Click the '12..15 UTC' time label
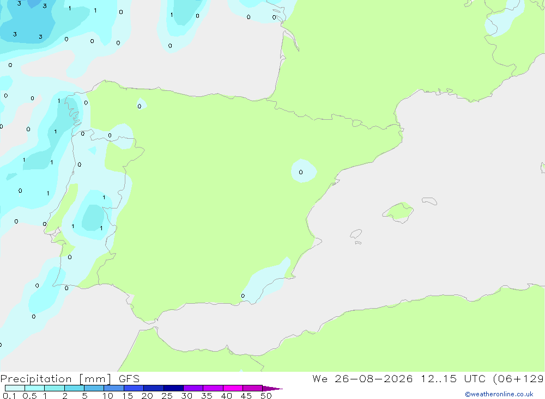Viewport: 545px width, 399px height. click(453, 379)
